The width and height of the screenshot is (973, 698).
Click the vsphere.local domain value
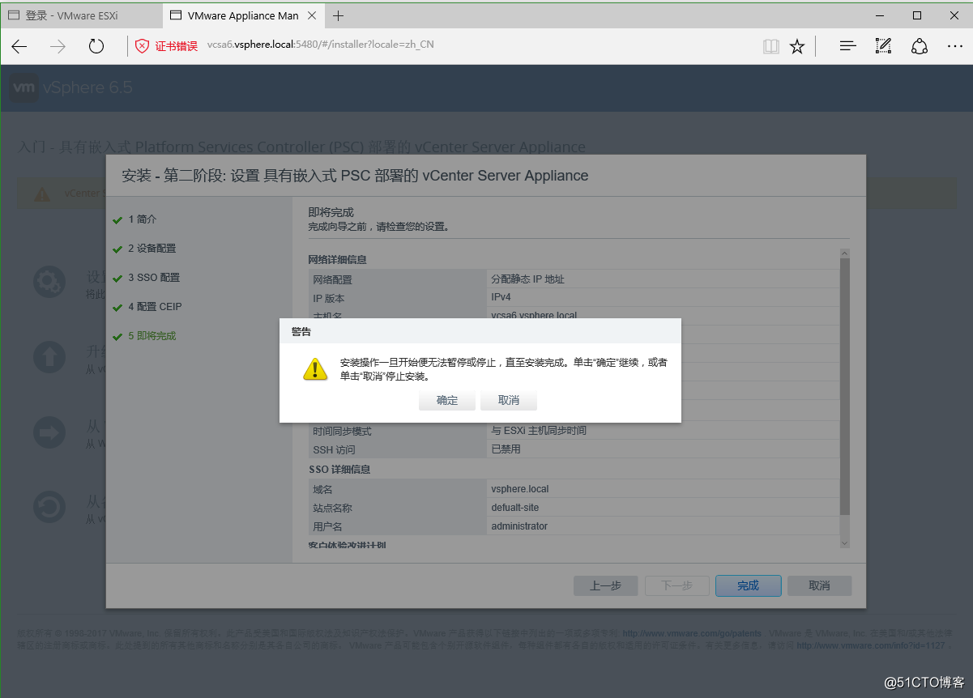[x=520, y=489]
